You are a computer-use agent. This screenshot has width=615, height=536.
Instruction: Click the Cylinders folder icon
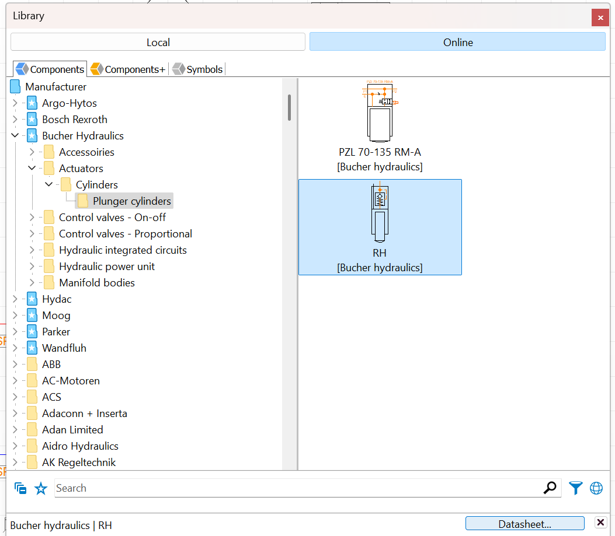click(x=66, y=184)
